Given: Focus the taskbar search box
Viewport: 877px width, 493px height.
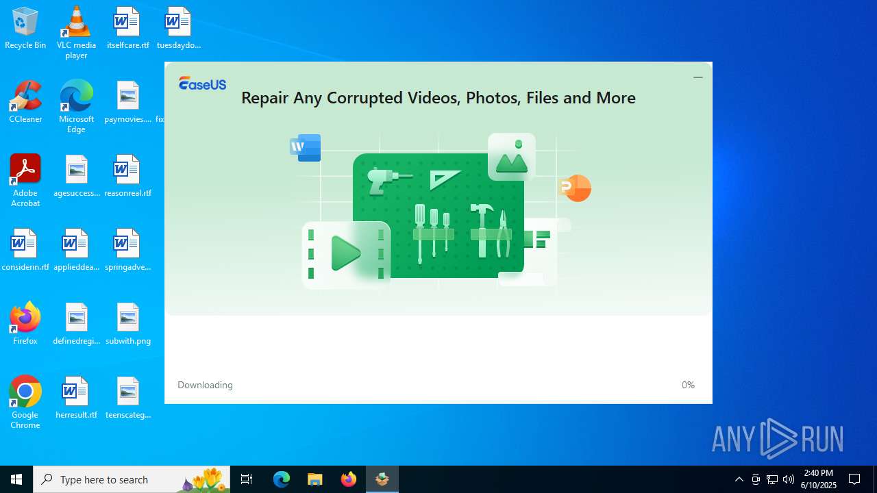Looking at the screenshot, I should [x=132, y=479].
